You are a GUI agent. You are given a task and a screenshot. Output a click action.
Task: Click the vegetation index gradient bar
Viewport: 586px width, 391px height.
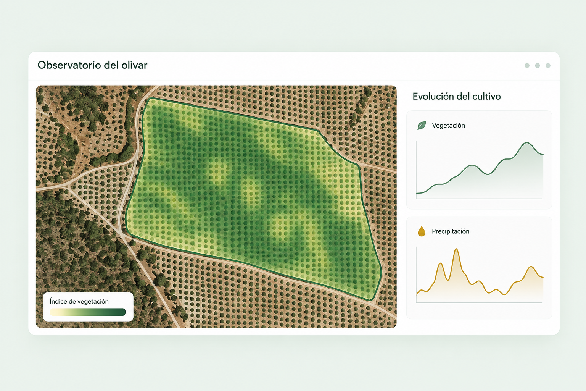pyautogui.click(x=88, y=312)
